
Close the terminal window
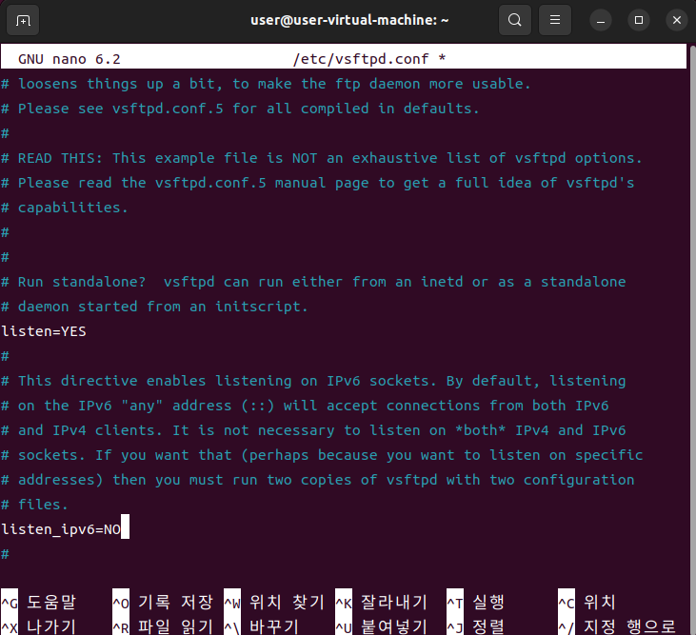pos(677,20)
